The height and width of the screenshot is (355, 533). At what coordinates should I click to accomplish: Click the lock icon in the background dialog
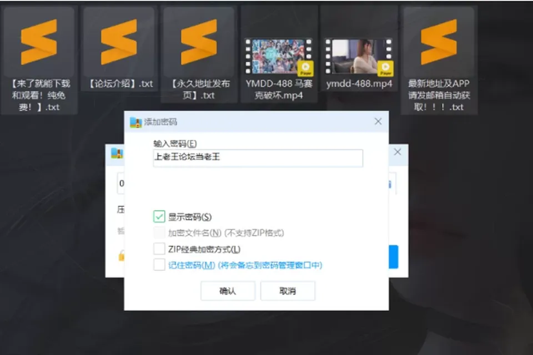point(122,255)
